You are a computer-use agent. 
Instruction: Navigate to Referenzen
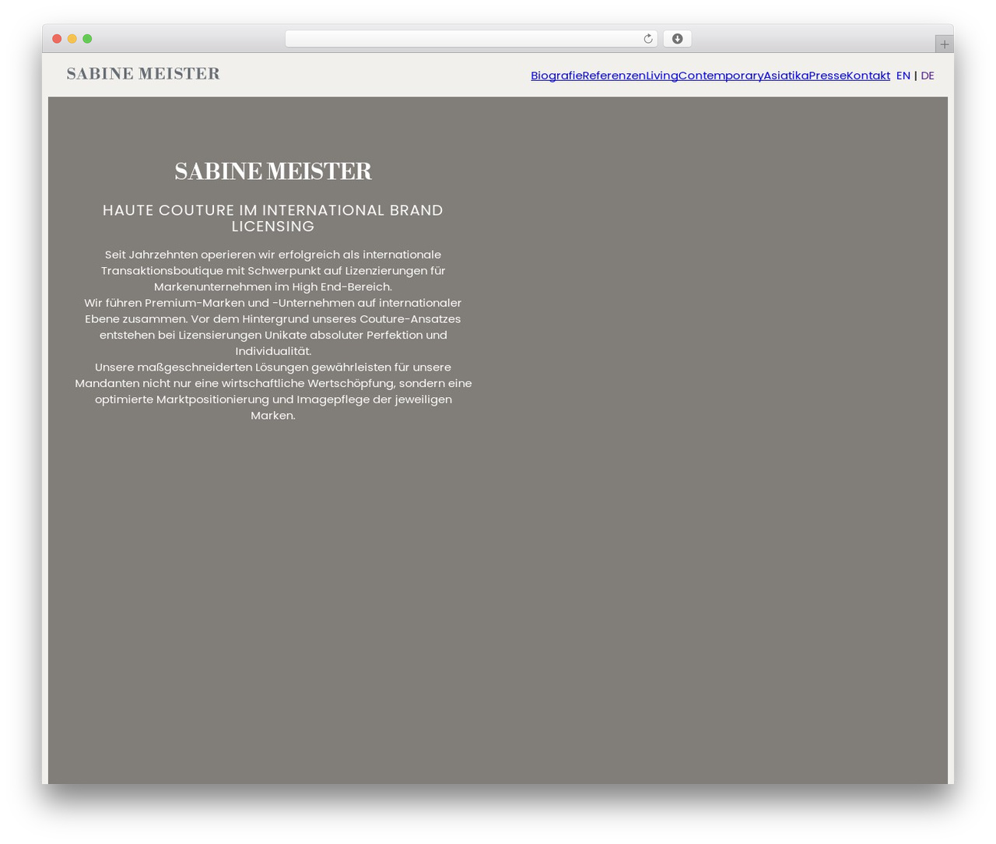614,76
